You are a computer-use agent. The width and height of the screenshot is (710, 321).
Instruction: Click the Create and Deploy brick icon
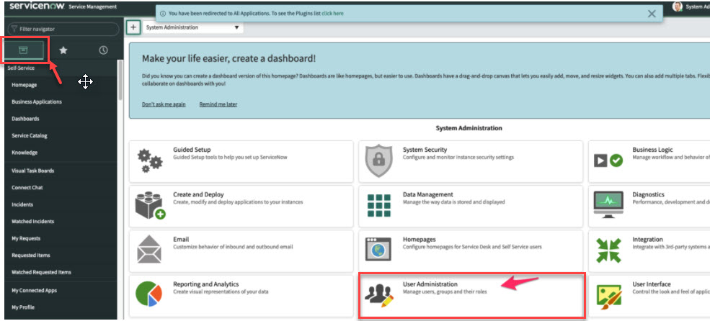(151, 205)
